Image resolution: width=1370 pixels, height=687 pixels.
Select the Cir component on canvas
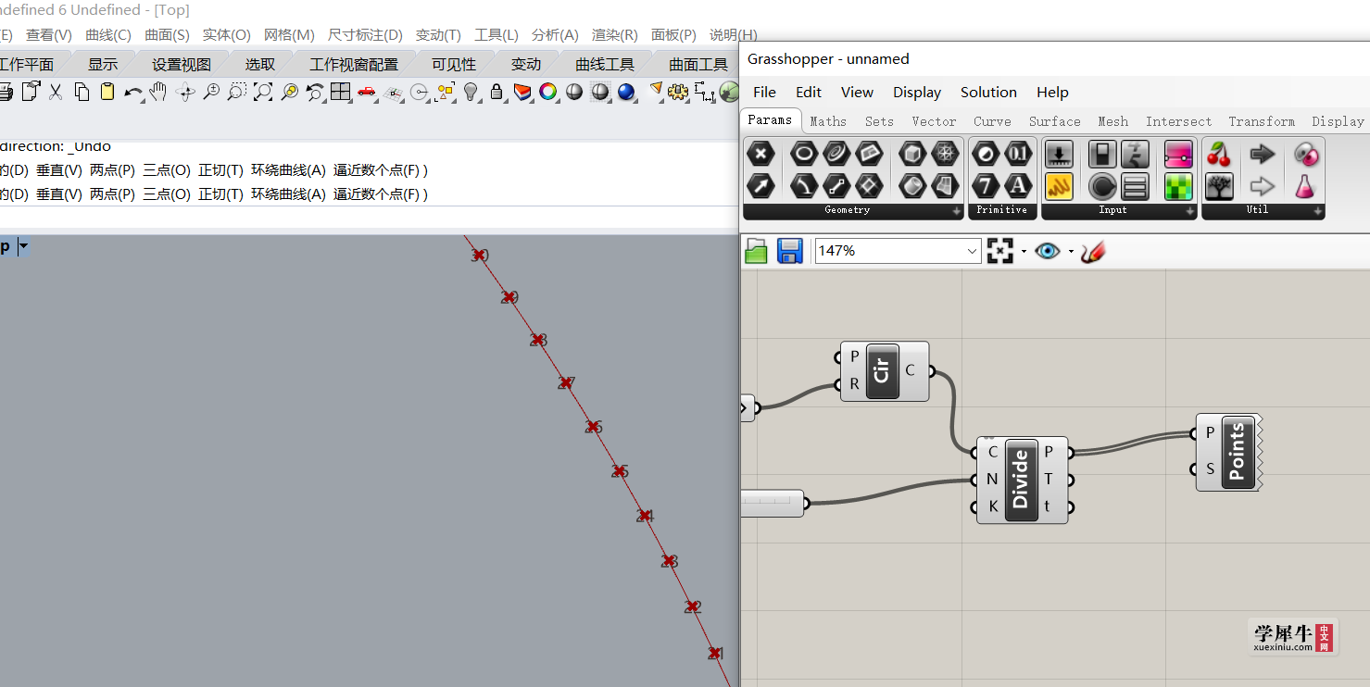pos(884,371)
